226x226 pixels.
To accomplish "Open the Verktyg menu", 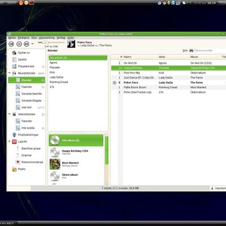I will 61,38.
